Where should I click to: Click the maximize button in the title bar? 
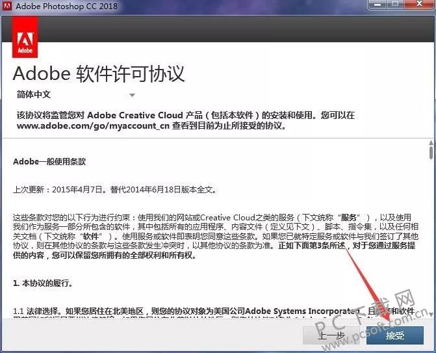click(396, 4)
